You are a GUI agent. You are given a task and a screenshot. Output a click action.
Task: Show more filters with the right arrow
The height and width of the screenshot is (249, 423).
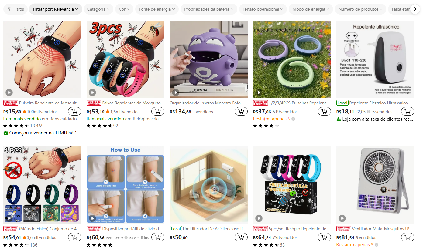pos(415,9)
